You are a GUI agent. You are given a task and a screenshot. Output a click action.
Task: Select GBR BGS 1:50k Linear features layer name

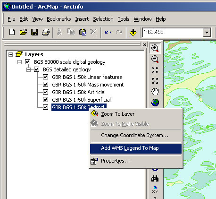(x=87, y=77)
